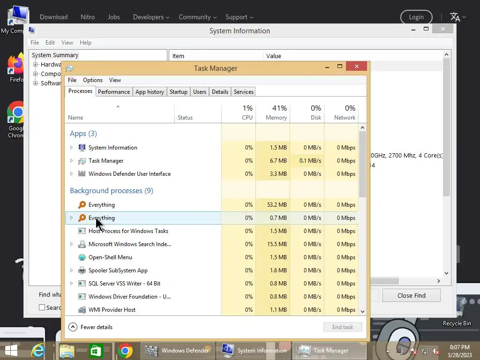
Task: Expand the Software tree node in System Information
Action: click(36, 83)
